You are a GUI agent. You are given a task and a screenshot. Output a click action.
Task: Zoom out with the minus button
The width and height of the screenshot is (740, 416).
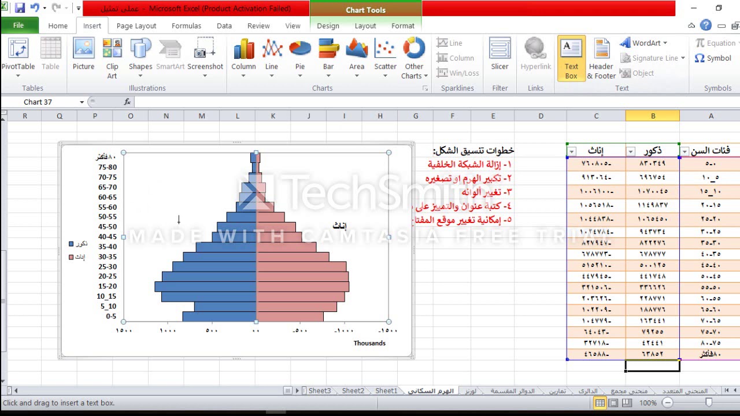(x=668, y=403)
